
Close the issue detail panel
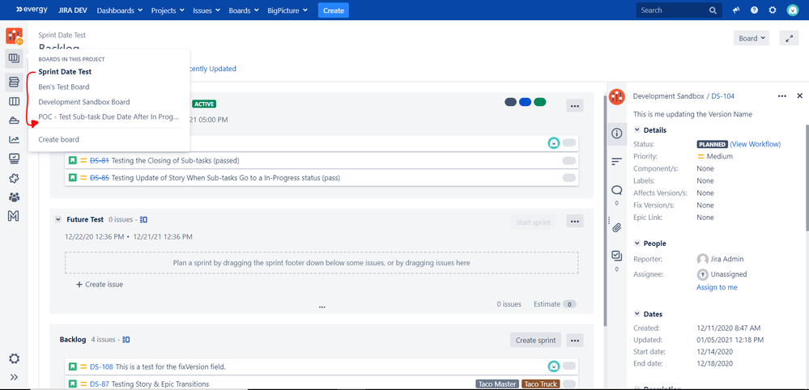coord(800,95)
